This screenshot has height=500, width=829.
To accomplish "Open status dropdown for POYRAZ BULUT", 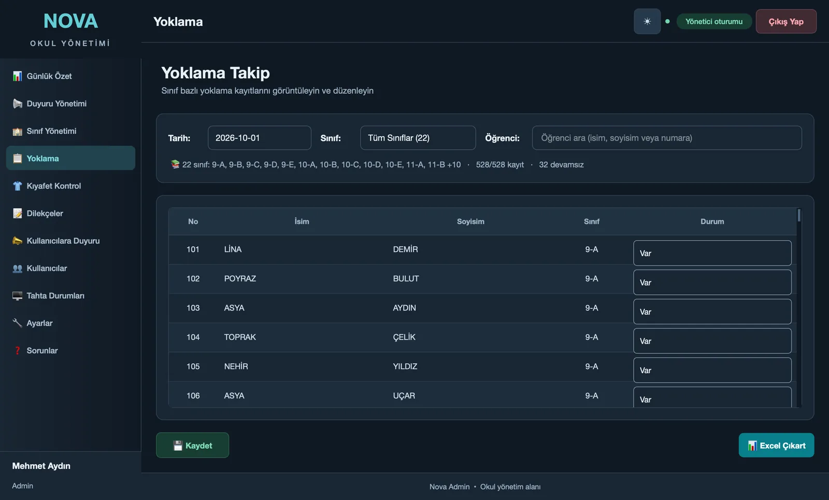I will click(x=712, y=282).
